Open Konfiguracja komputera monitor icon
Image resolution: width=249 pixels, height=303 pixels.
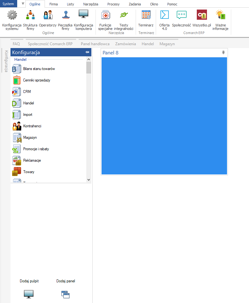pos(83,14)
